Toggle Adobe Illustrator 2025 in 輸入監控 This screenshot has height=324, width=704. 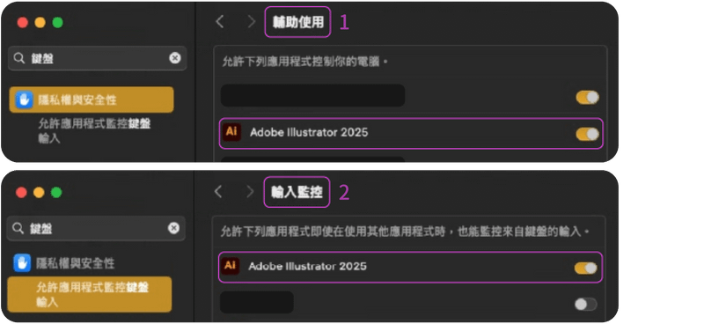point(585,269)
